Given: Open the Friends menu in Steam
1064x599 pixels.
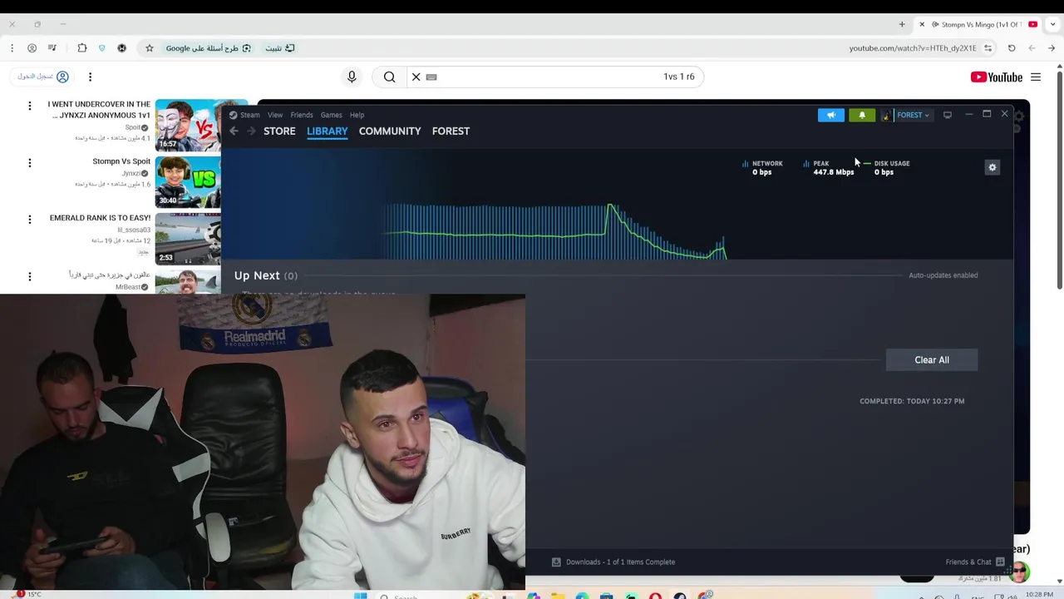Looking at the screenshot, I should click(302, 115).
